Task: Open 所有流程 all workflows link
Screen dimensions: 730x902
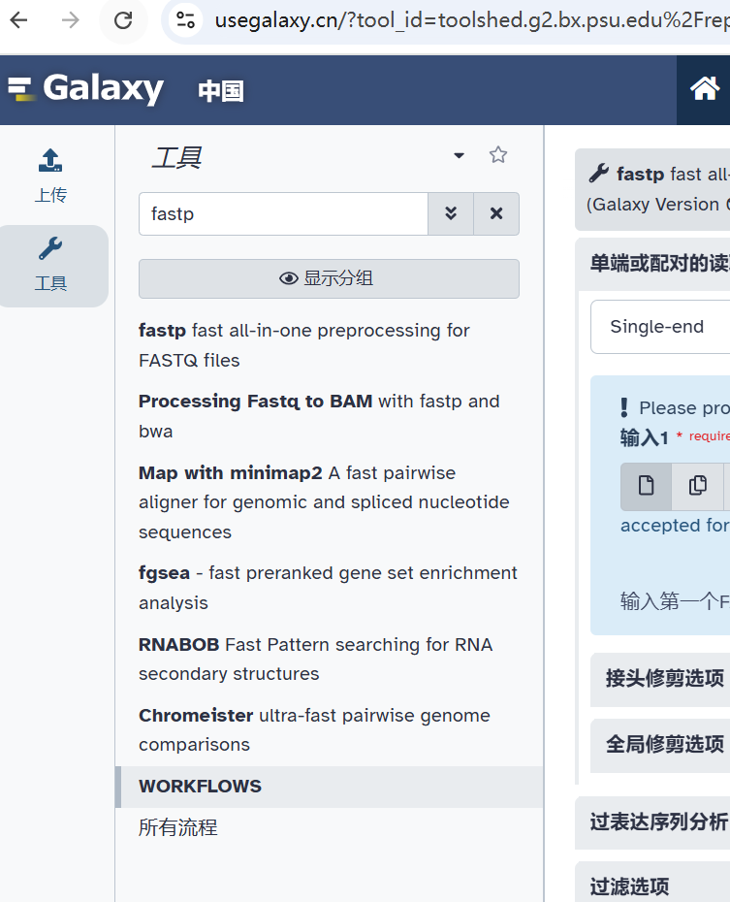Action: tap(178, 827)
